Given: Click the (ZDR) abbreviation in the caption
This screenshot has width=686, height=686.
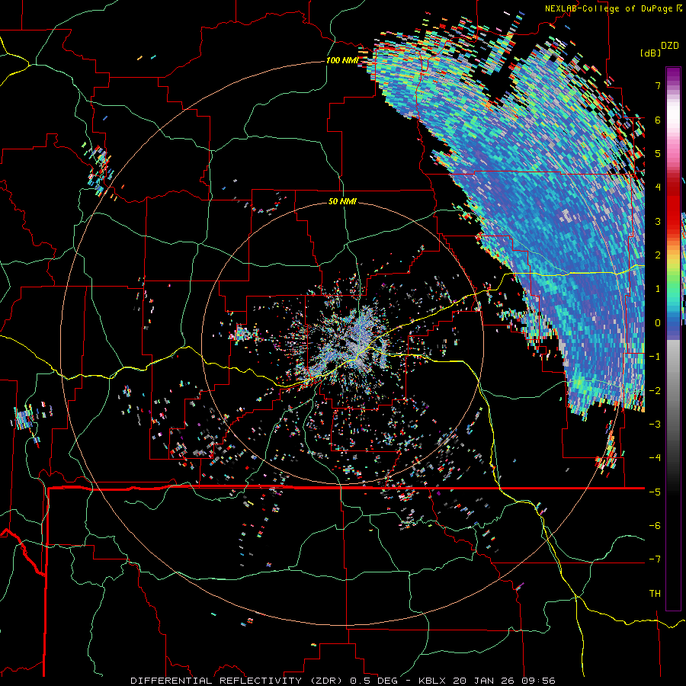Looking at the screenshot, I should [x=326, y=681].
